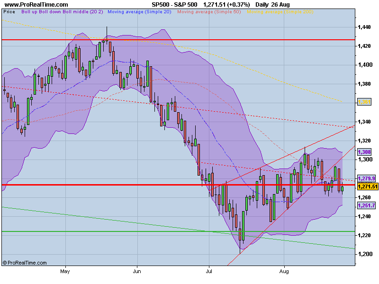Click the 1,340 axis label
This screenshot has width=379, height=284.
click(x=364, y=122)
